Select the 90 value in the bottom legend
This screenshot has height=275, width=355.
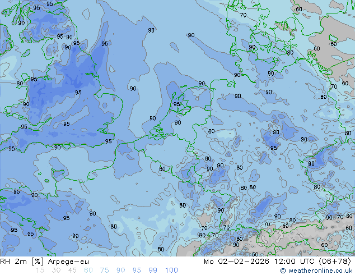[120, 271]
